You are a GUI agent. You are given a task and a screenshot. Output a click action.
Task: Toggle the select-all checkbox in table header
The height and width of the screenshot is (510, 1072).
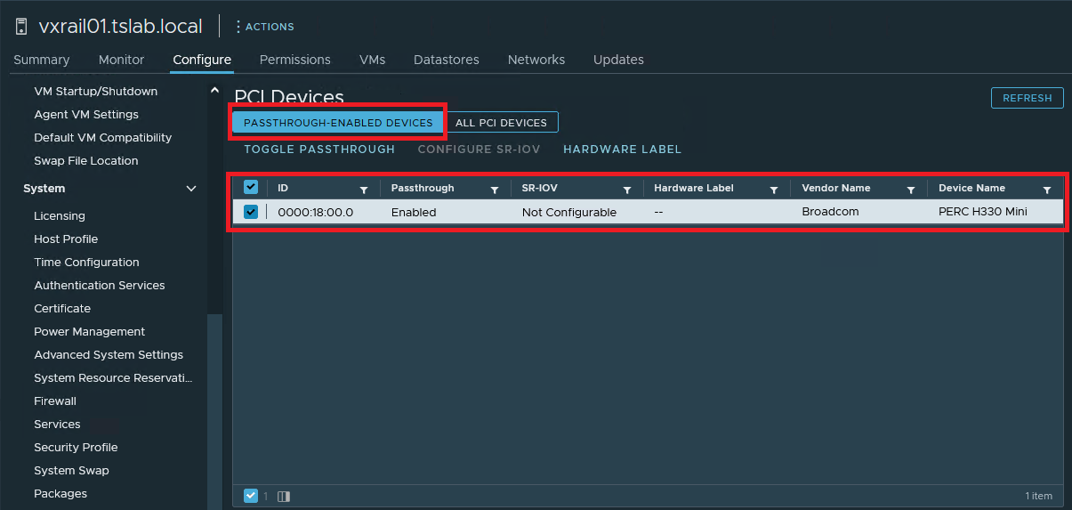pos(251,188)
